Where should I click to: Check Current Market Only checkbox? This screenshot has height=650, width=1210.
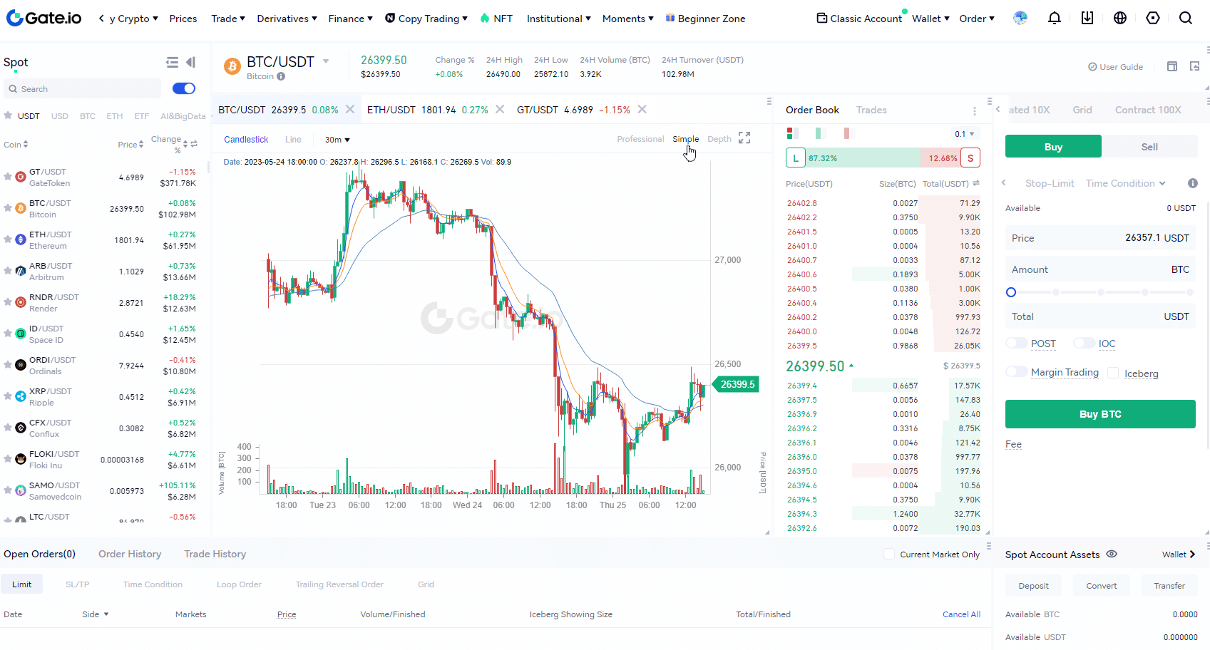[889, 554]
